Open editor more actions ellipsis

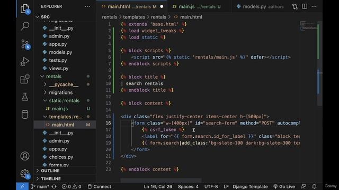(x=314, y=6)
